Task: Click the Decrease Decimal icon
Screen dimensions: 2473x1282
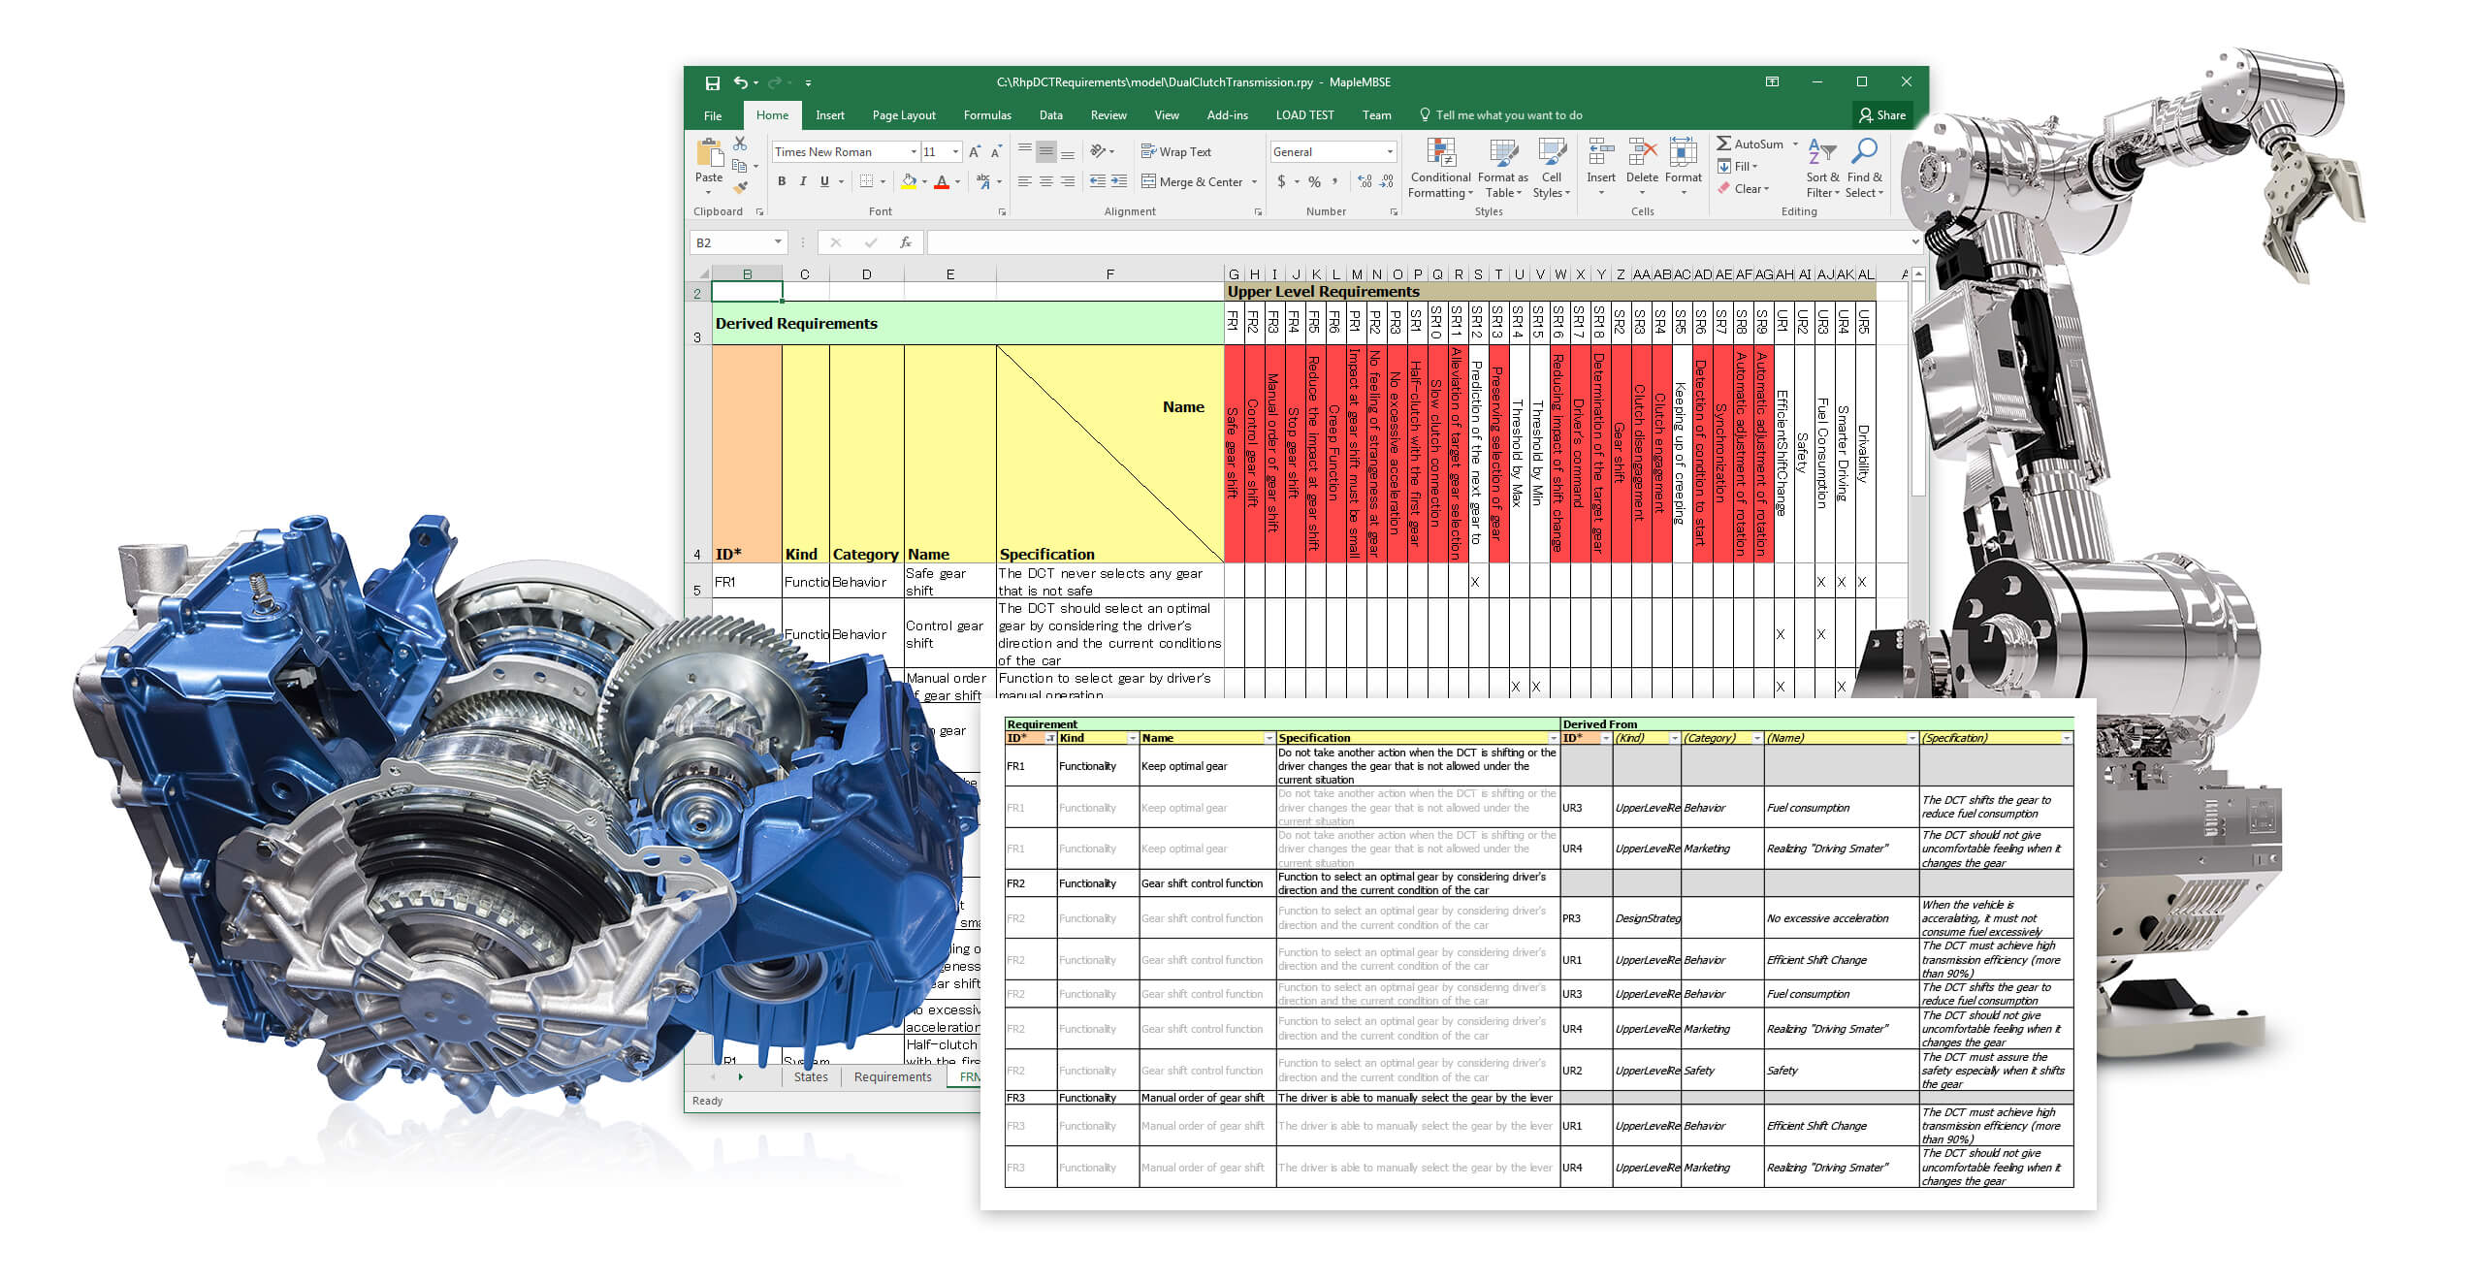Action: pos(1387,181)
